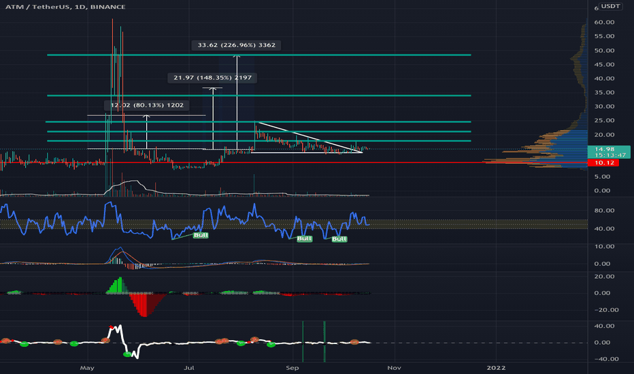Select the top teal line near 48
The width and height of the screenshot is (634, 374).
(x=258, y=54)
